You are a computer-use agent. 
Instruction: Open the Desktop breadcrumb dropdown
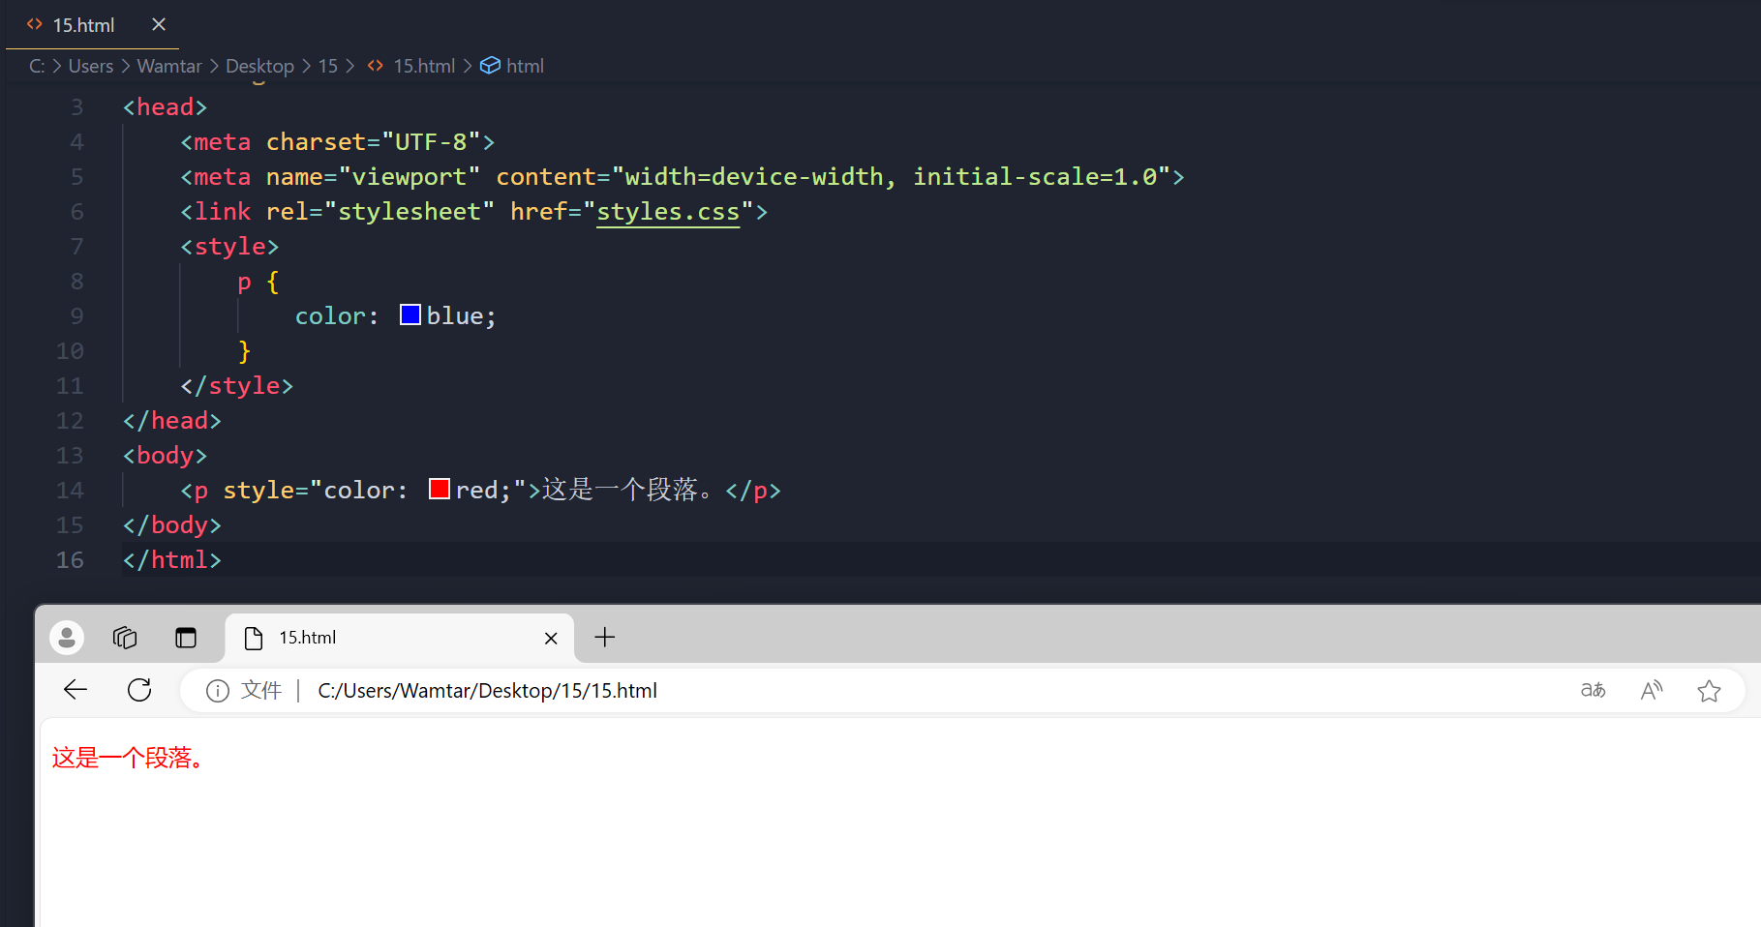pyautogui.click(x=259, y=65)
